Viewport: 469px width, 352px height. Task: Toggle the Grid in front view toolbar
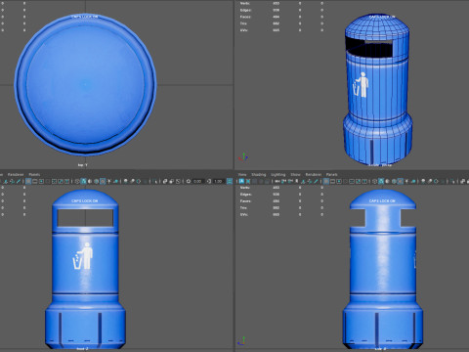(x=28, y=181)
